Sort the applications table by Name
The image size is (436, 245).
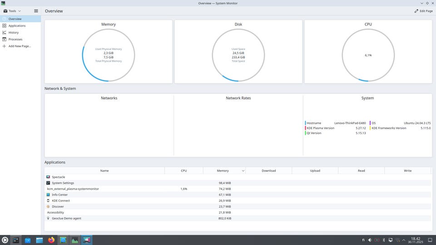point(104,171)
